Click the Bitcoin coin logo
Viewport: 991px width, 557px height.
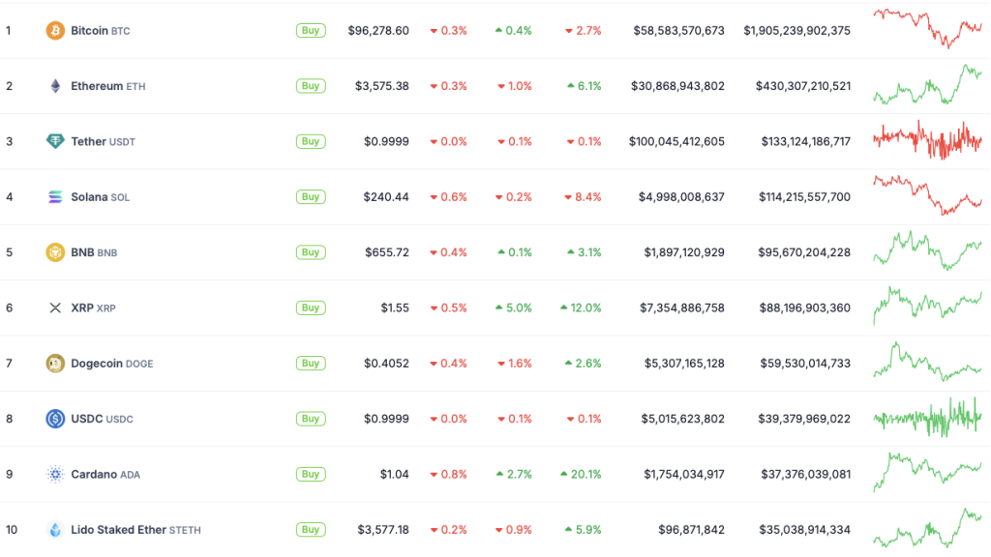(x=54, y=30)
